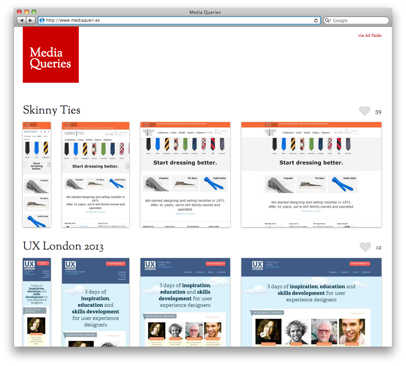
Task: Click the red close window button
Action: [x=19, y=12]
